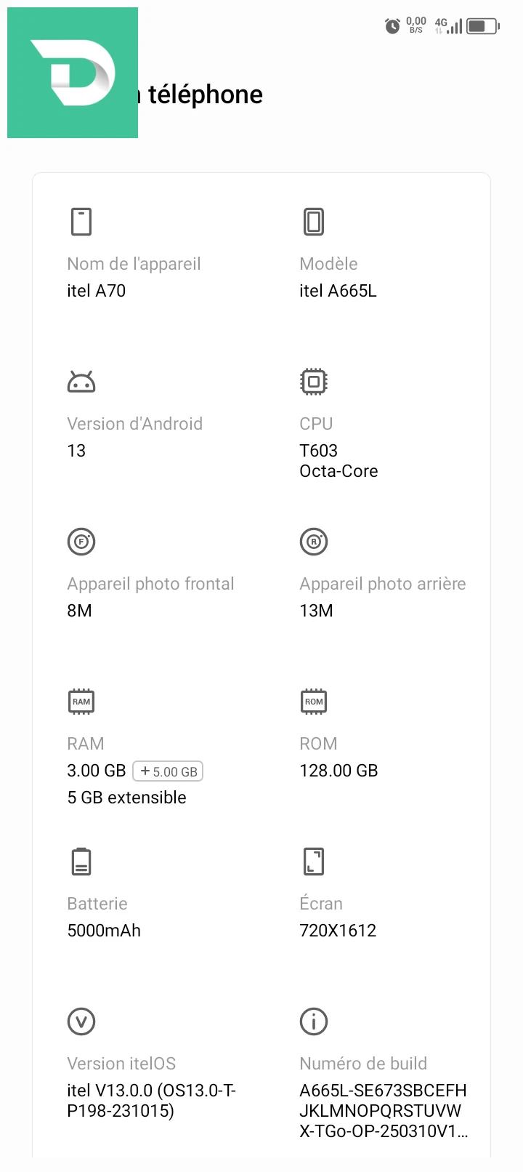
Task: Tap the Android robot icon
Action: coord(81,382)
